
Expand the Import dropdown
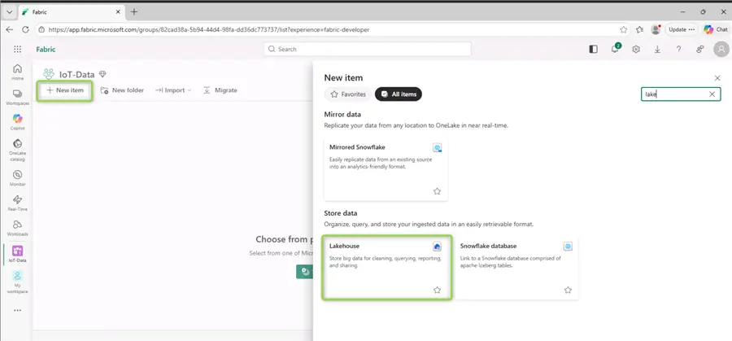pos(173,90)
